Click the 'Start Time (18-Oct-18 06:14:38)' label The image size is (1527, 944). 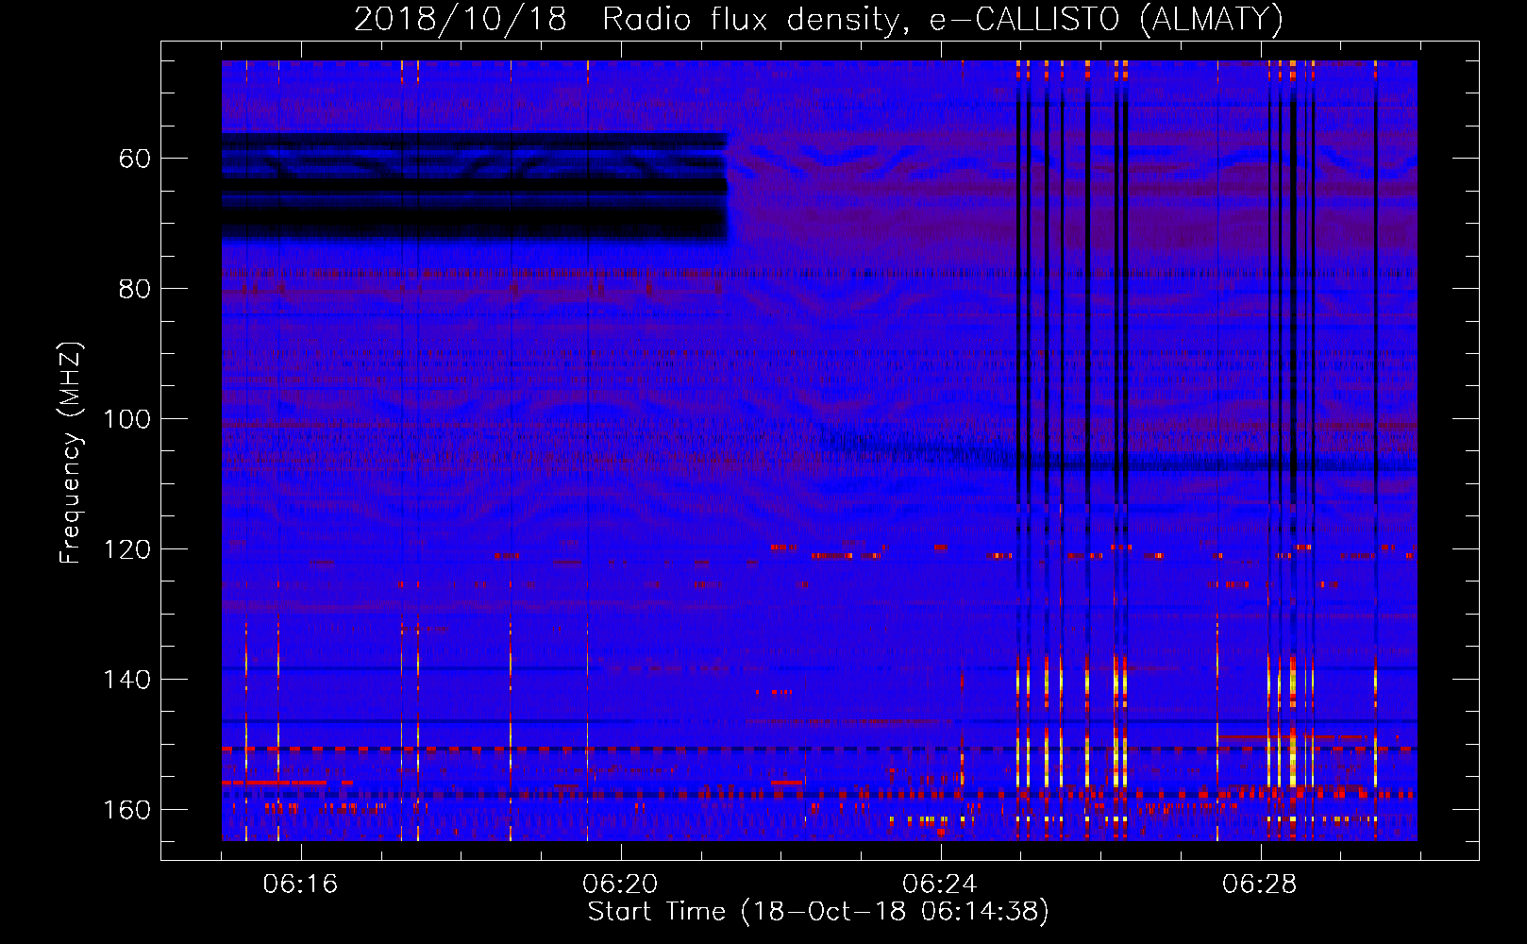point(818,911)
